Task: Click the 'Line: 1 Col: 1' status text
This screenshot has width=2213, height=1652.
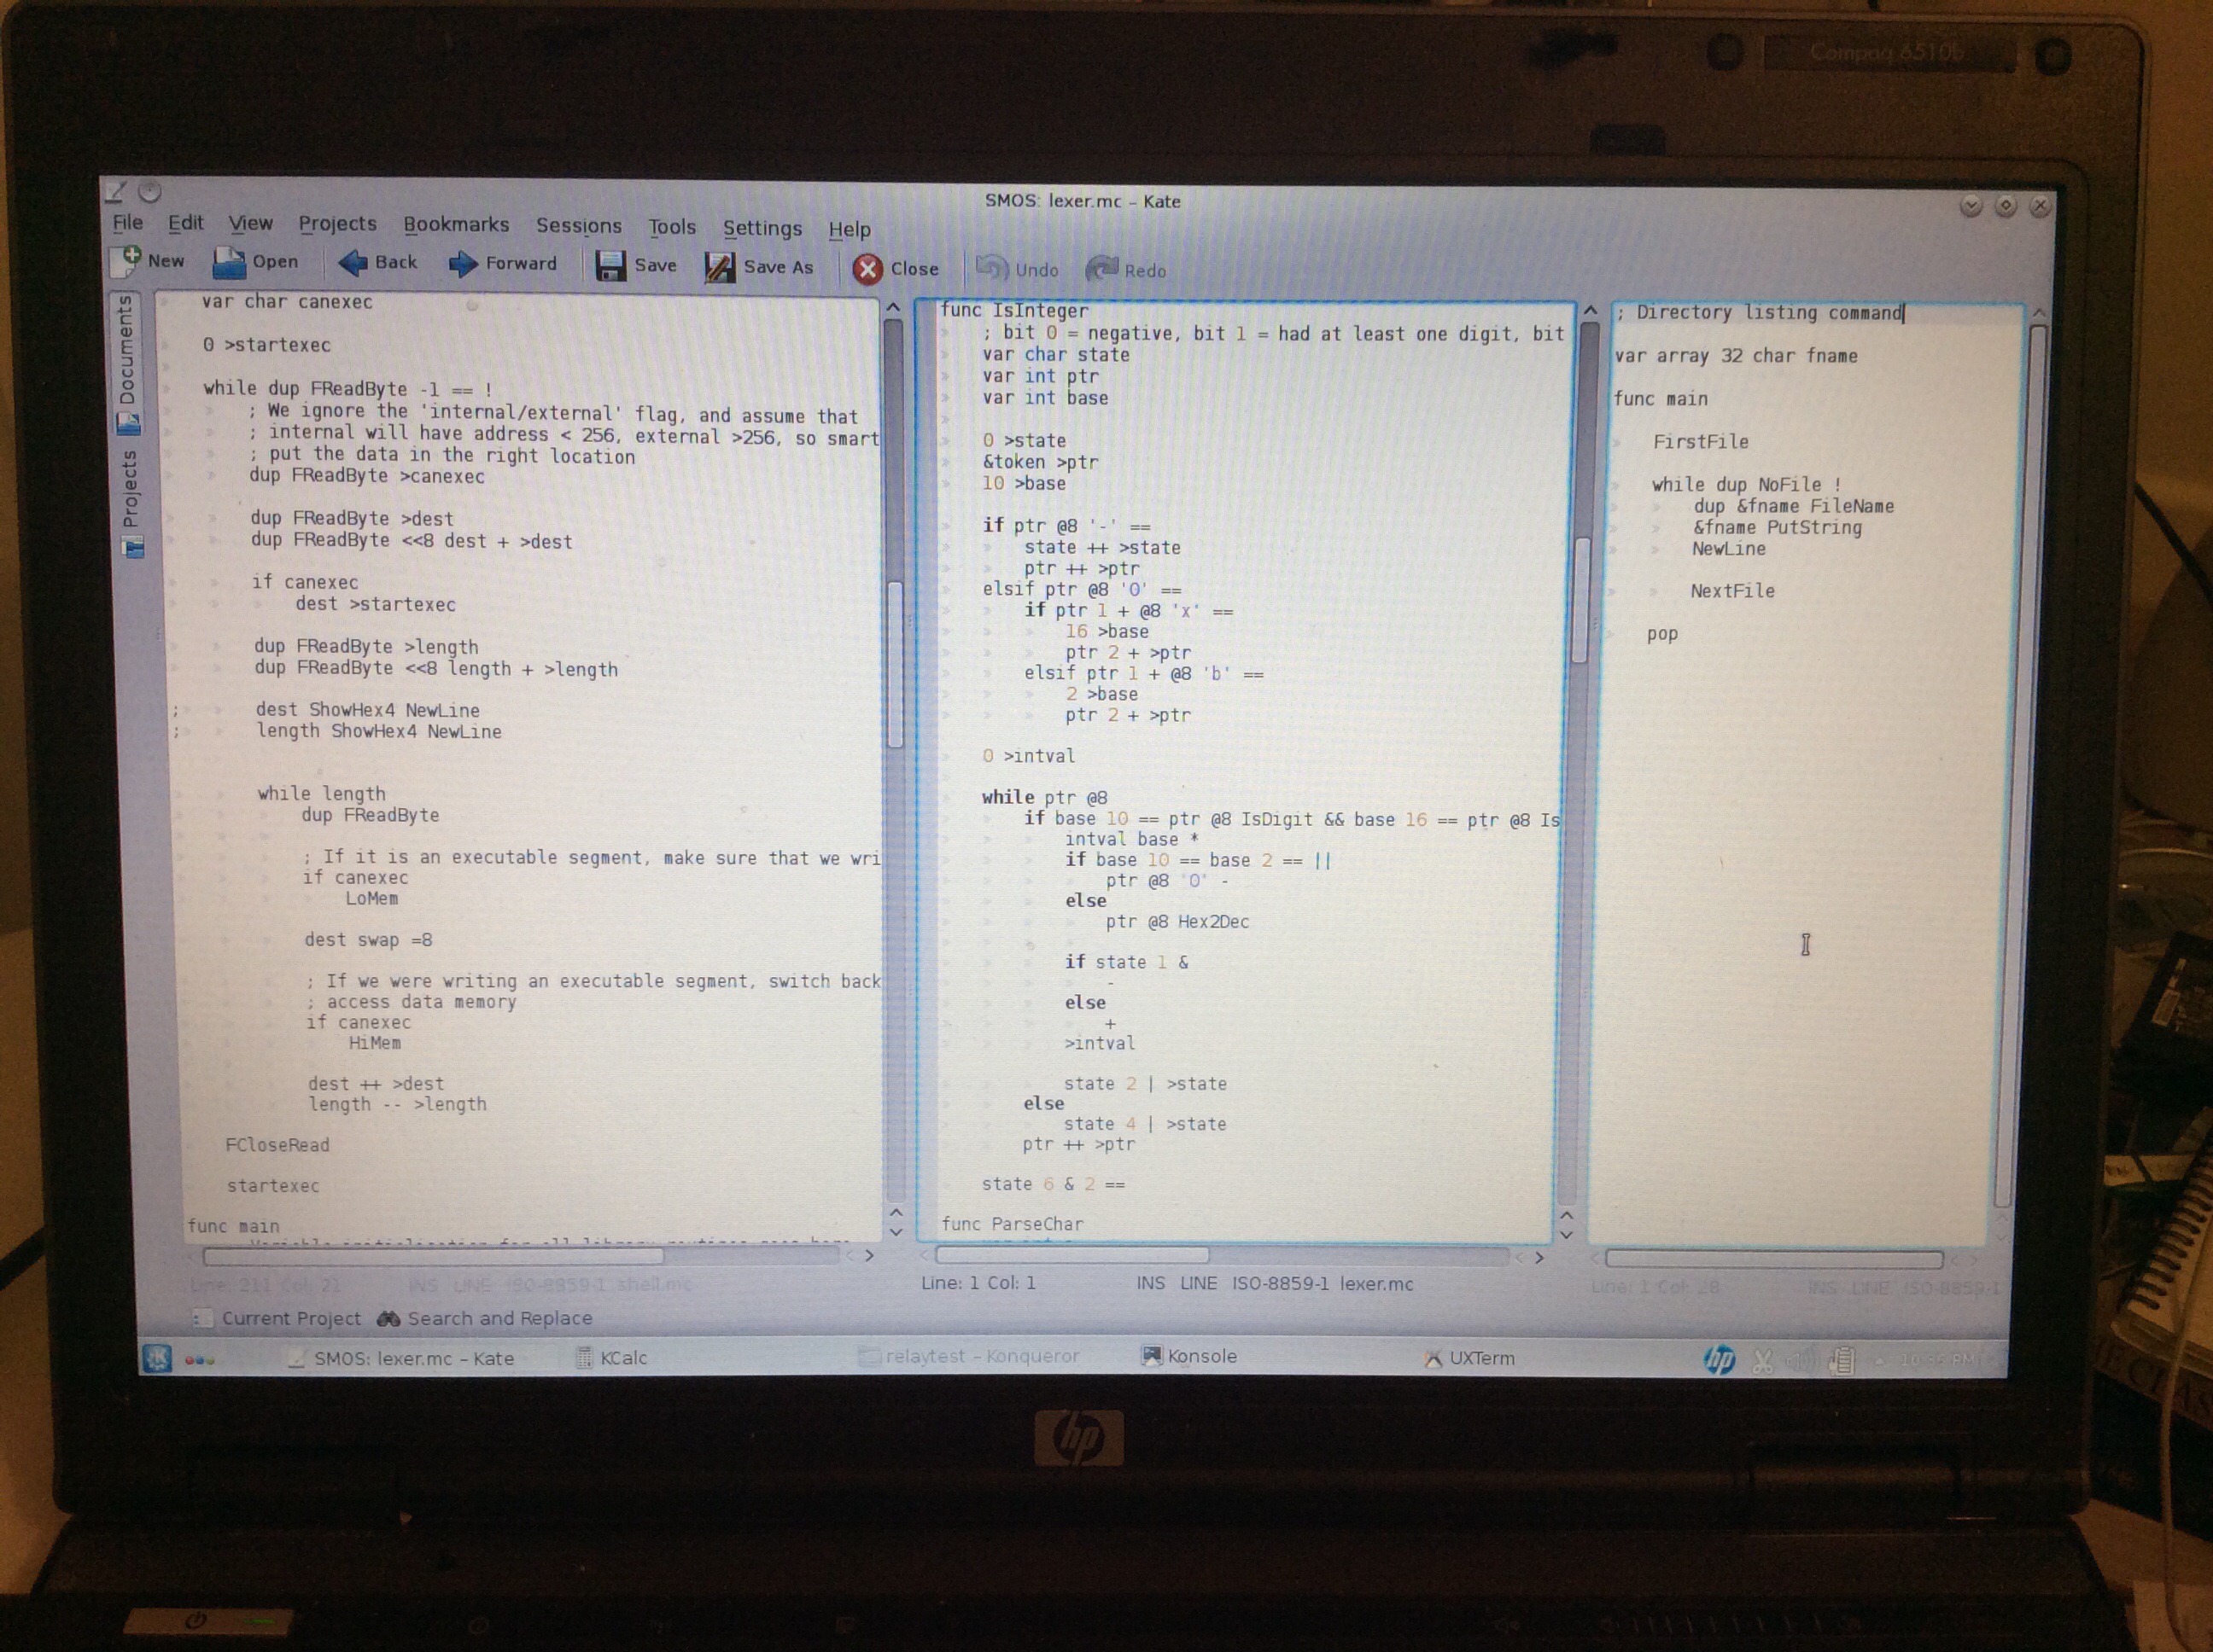Action: click(978, 1283)
